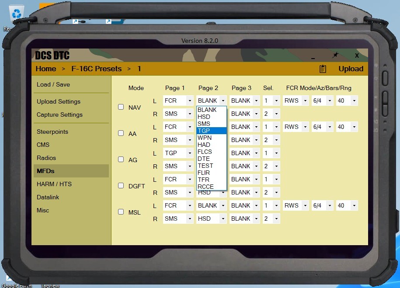
Task: Open NAV left Sel. dropdown showing 1
Action: coord(271,101)
